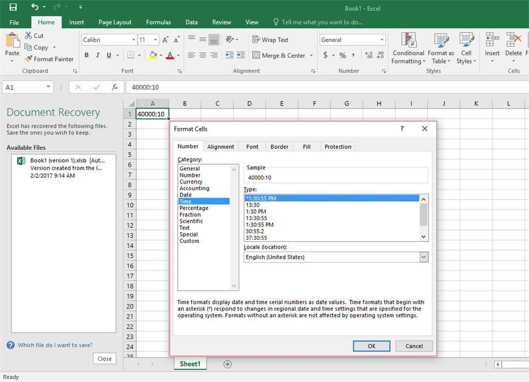Toggle Align Left for cell text
529x382 pixels.
click(x=192, y=55)
